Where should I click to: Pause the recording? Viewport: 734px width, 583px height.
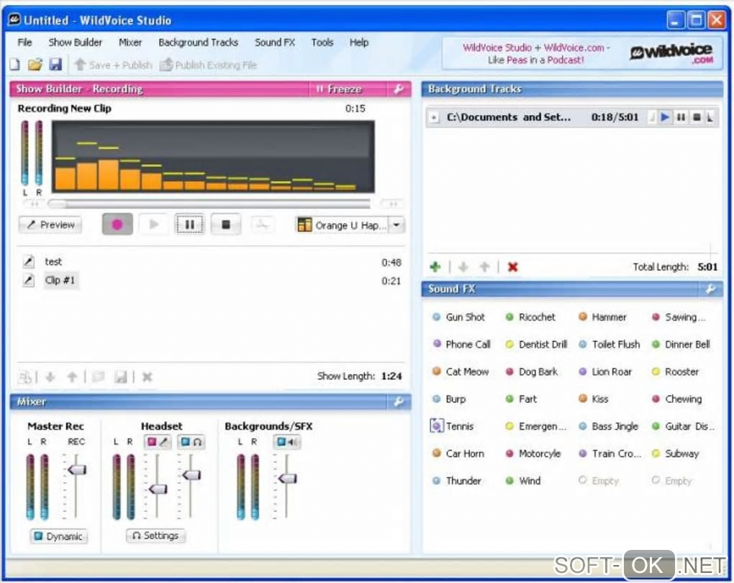189,225
